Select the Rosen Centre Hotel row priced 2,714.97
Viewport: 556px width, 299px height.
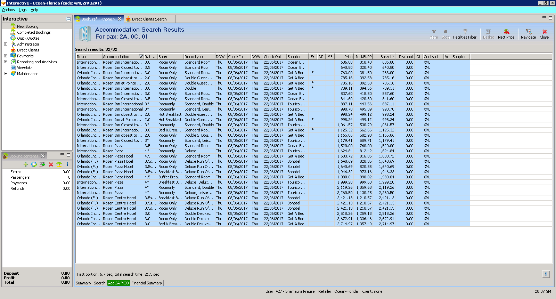(x=273, y=224)
